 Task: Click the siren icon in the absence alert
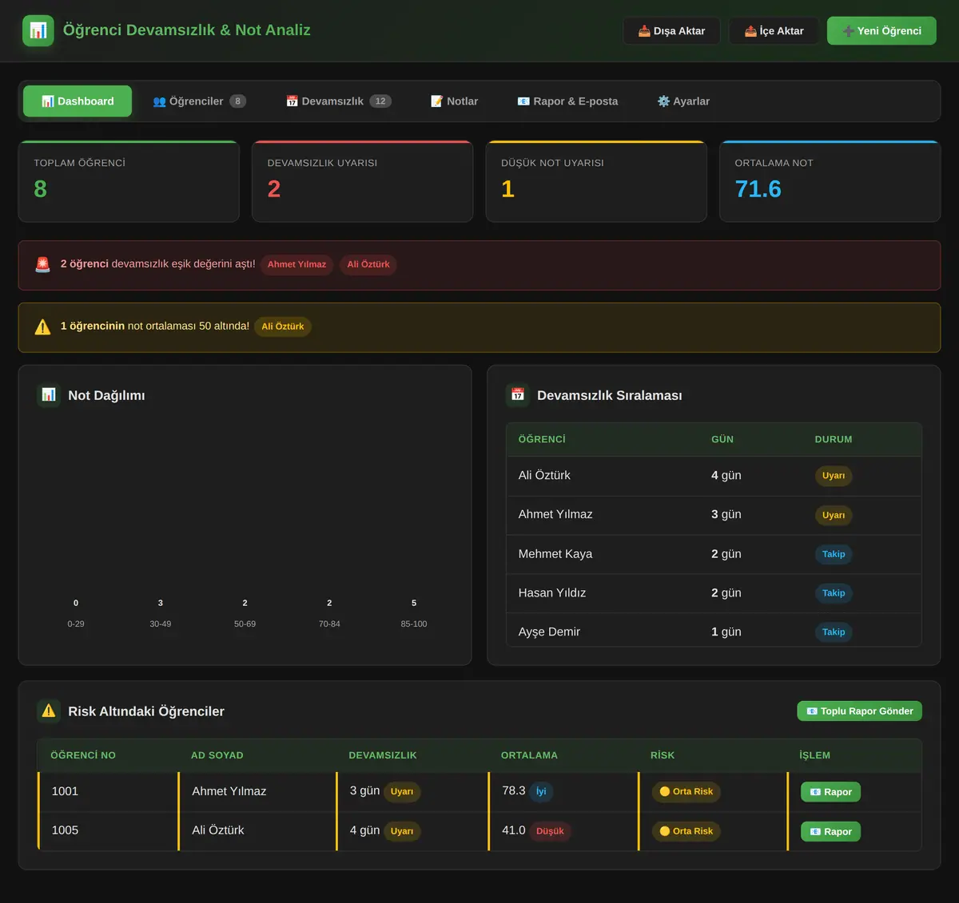coord(43,264)
